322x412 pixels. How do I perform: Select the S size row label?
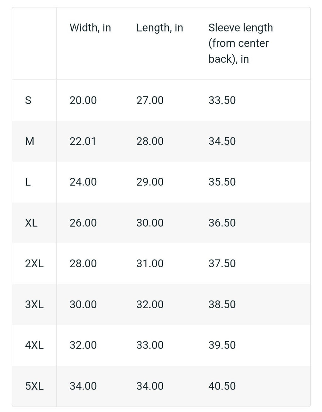[x=28, y=100]
